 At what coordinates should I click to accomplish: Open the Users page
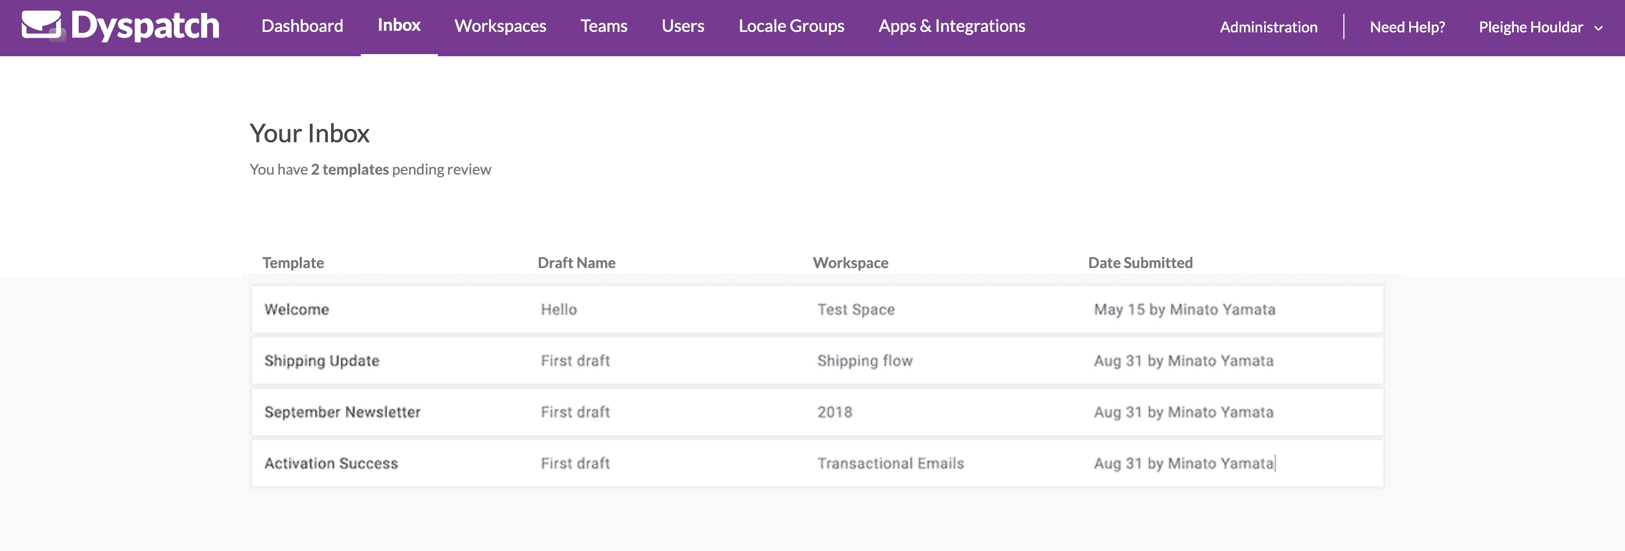pyautogui.click(x=682, y=26)
